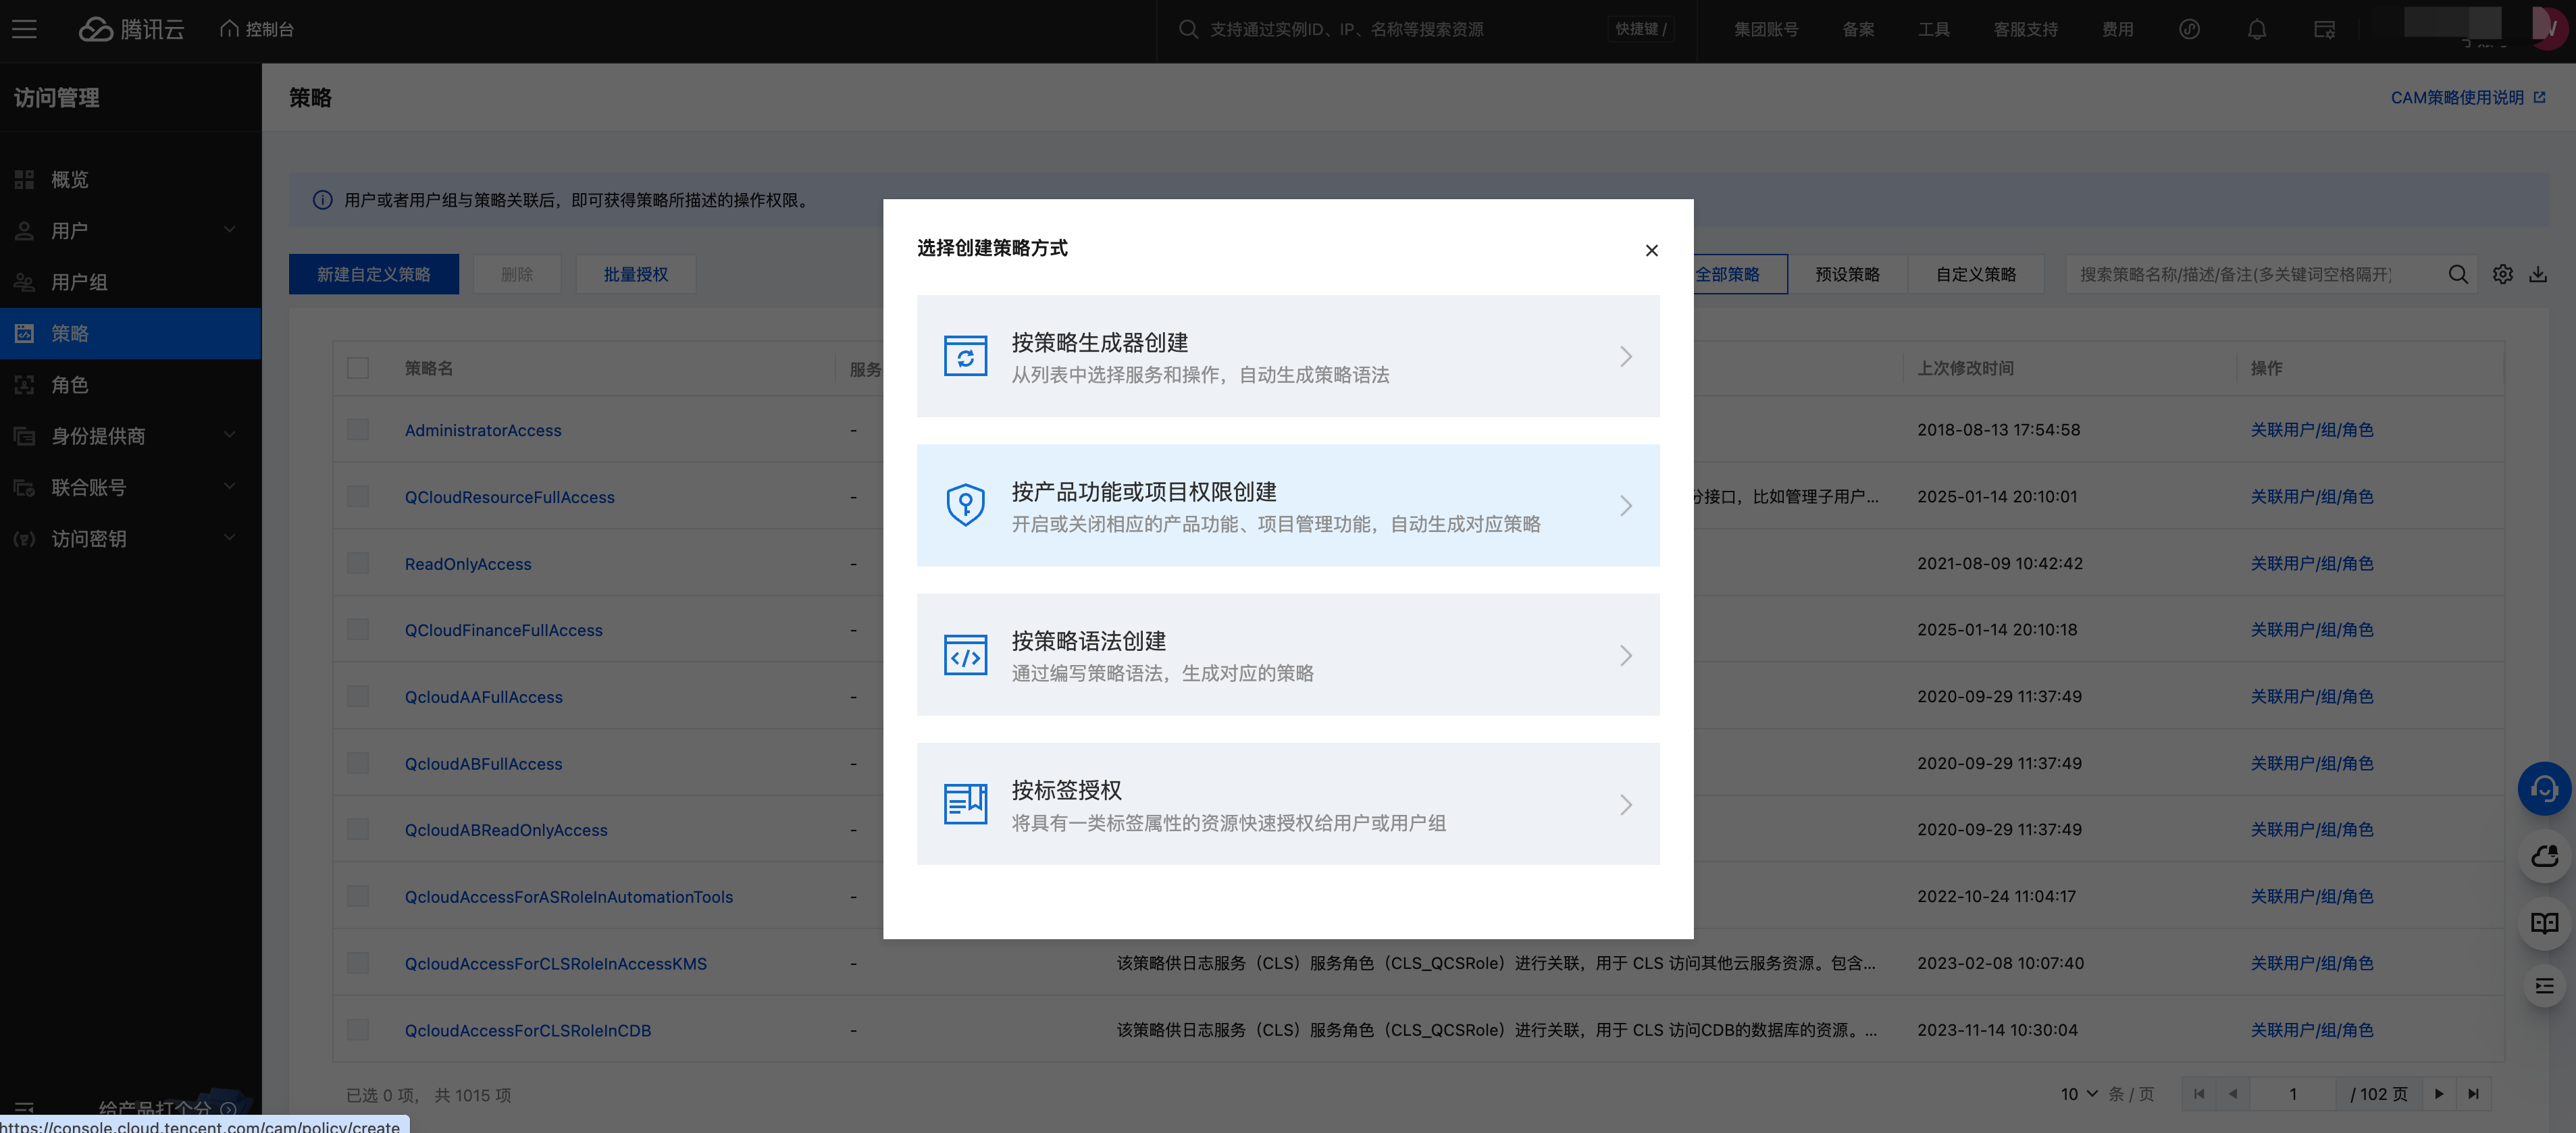
Task: Click the search magnifier icon in top bar
Action: [x=1188, y=29]
